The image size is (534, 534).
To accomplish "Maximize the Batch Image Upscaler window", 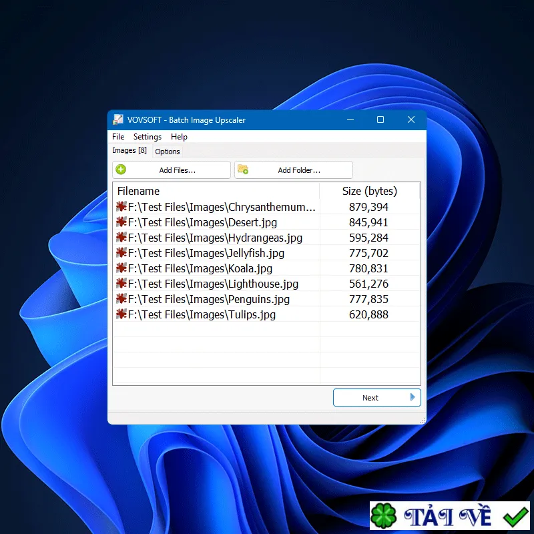I will coord(380,119).
